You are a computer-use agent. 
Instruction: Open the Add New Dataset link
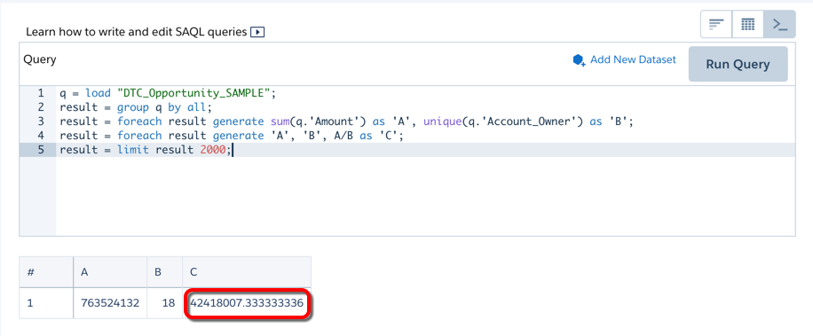[633, 59]
